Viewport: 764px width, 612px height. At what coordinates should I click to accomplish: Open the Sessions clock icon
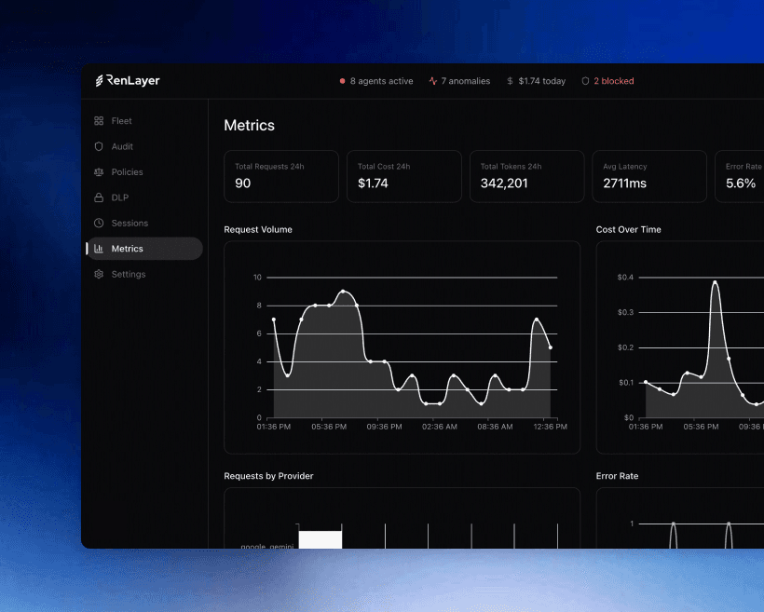[98, 223]
